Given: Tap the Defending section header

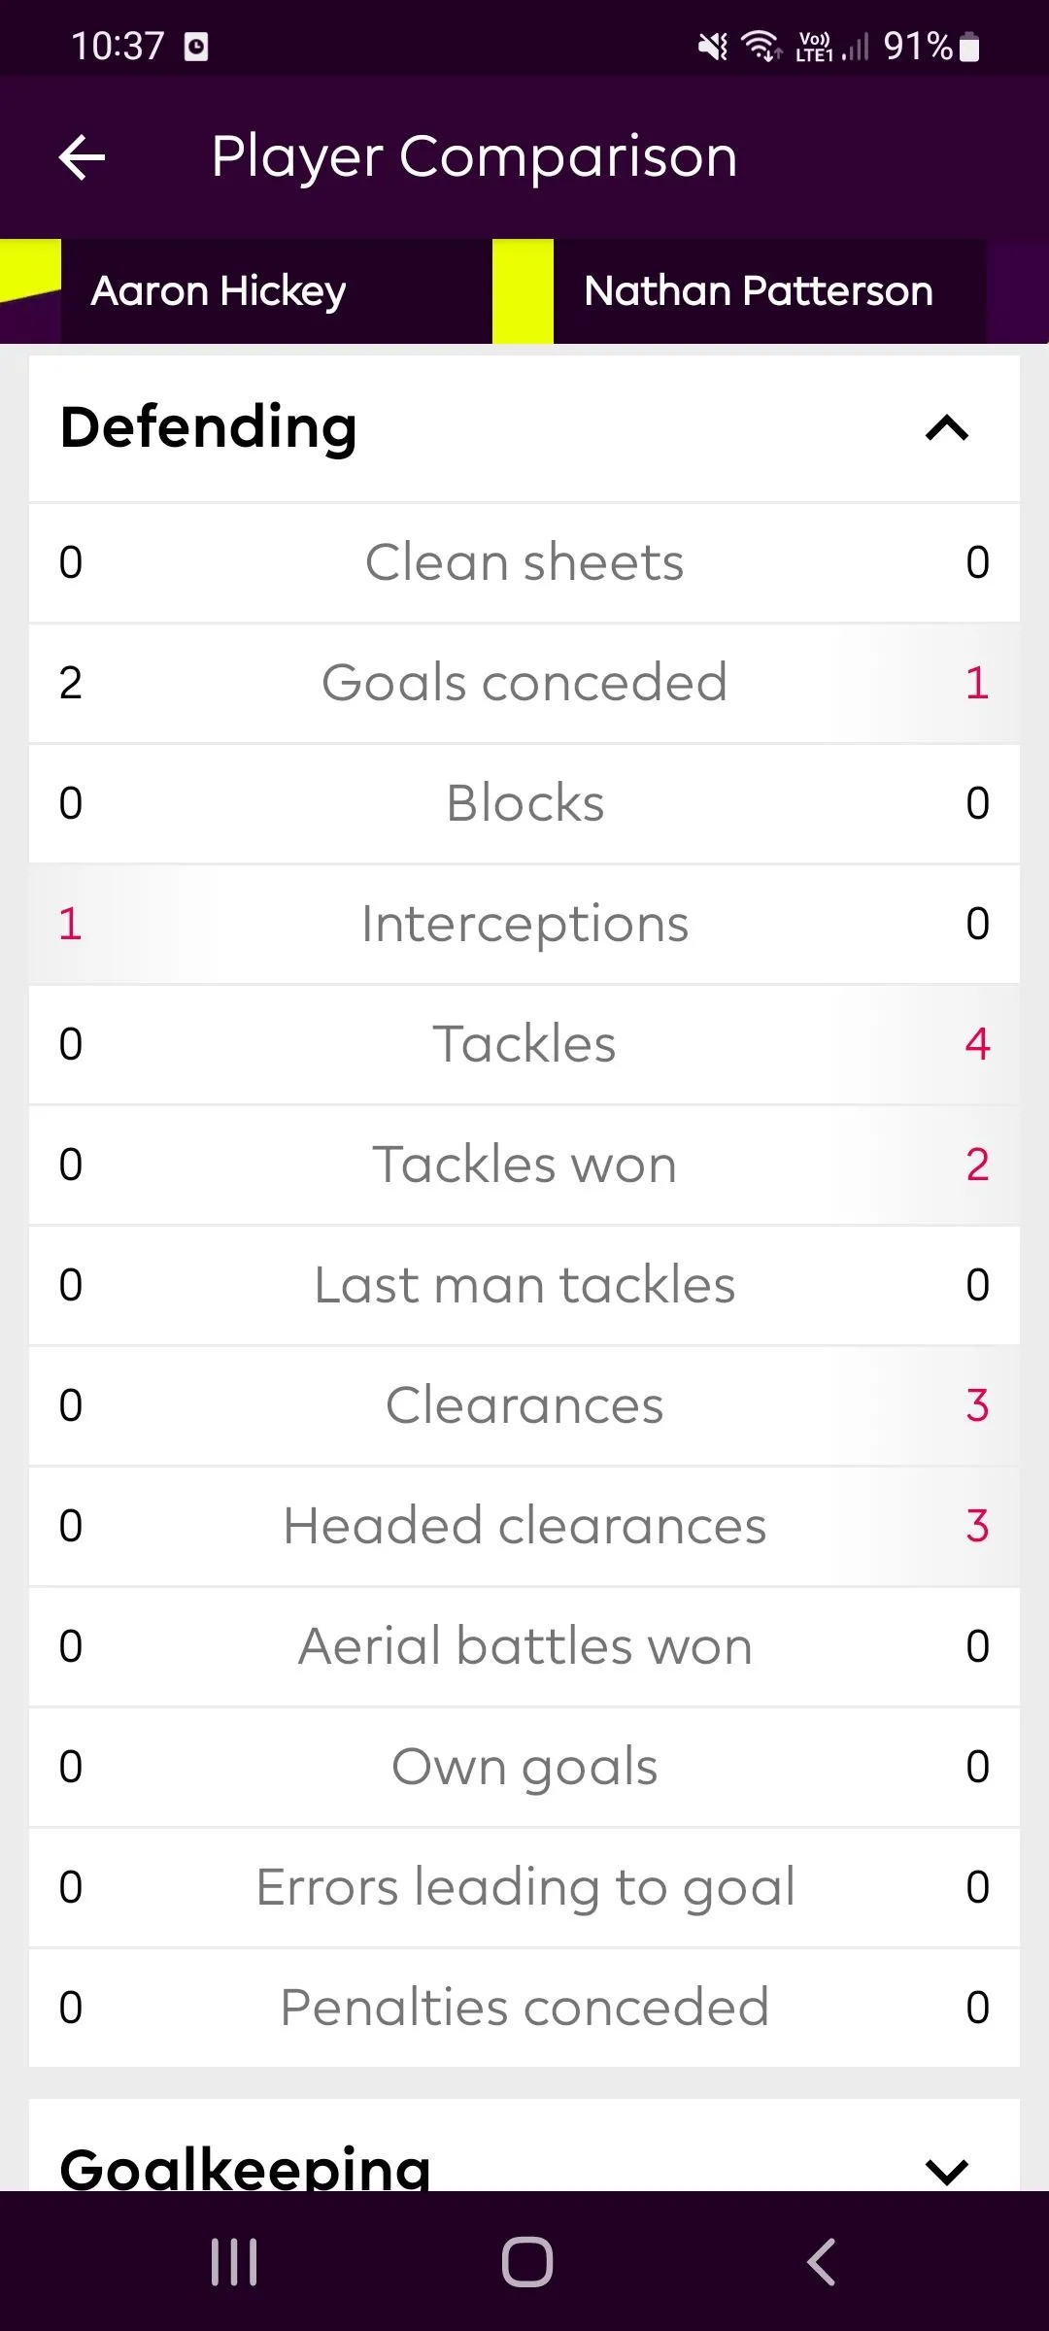Looking at the screenshot, I should tap(209, 427).
